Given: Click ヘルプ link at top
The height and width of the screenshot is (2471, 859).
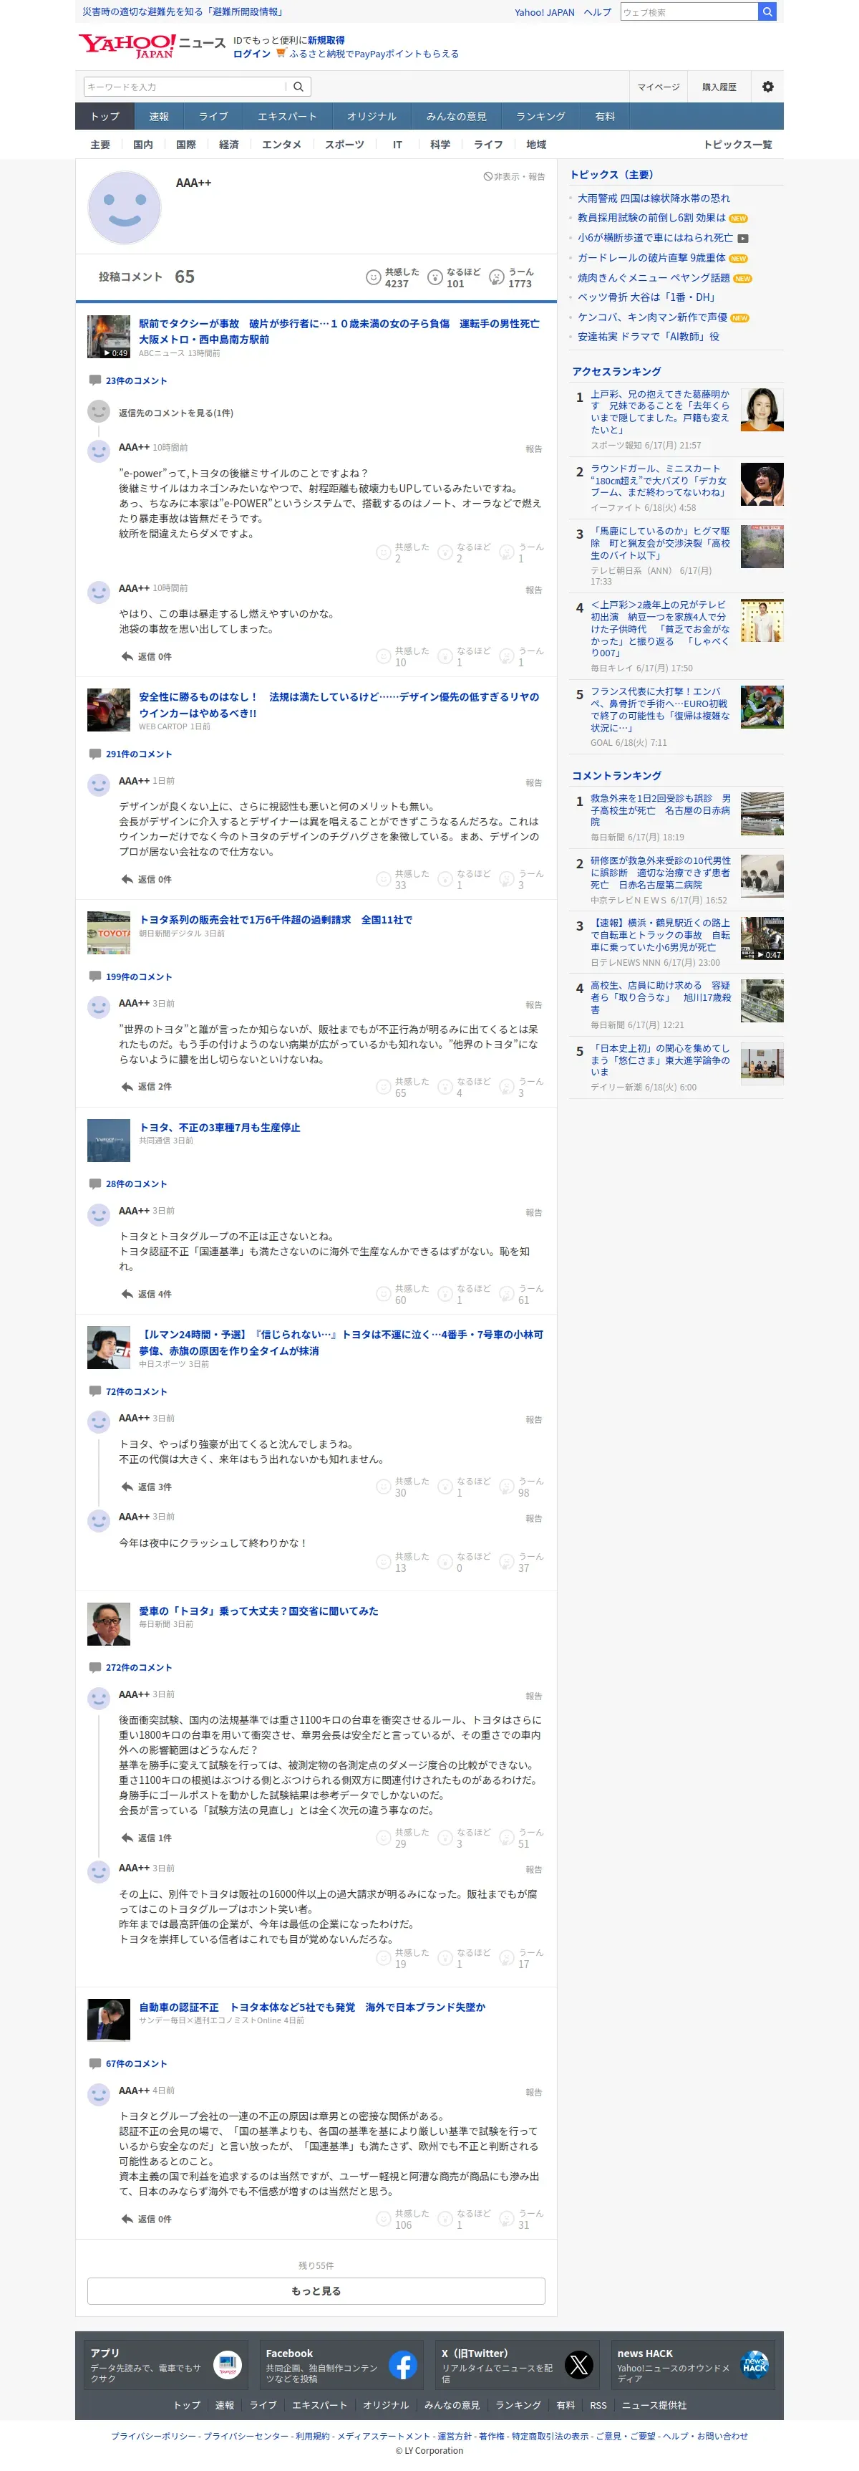Looking at the screenshot, I should pos(597,12).
